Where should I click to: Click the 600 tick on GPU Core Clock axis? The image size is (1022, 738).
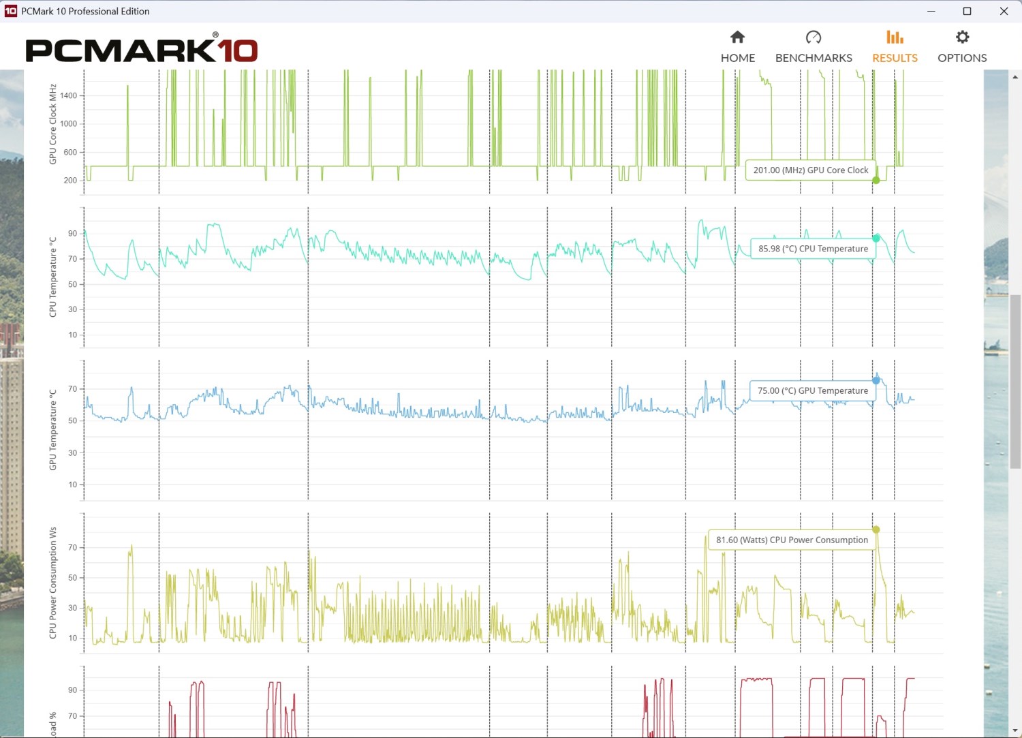[x=70, y=153]
